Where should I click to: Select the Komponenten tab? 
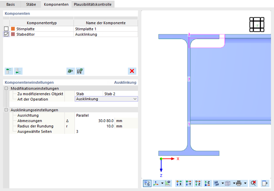coord(56,4)
